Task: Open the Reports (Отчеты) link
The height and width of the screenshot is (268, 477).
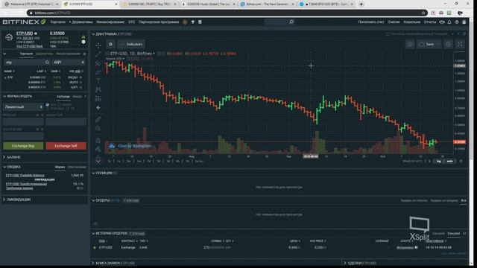Action: point(430,22)
